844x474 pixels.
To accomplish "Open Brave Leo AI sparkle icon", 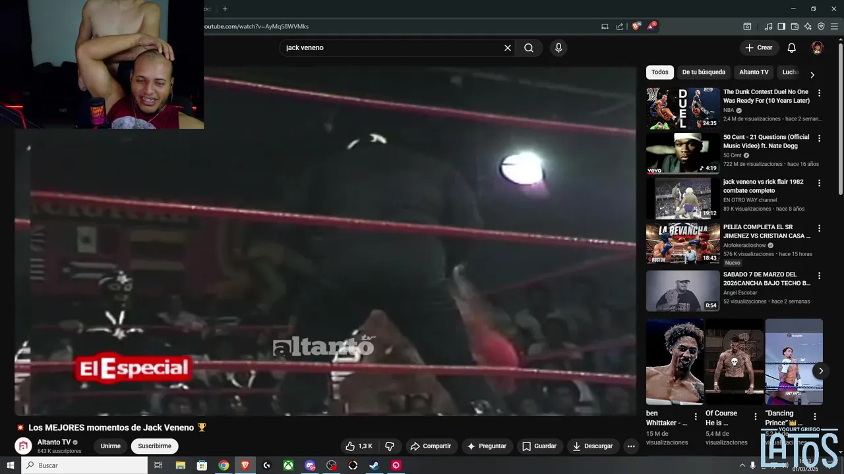I will pyautogui.click(x=808, y=26).
